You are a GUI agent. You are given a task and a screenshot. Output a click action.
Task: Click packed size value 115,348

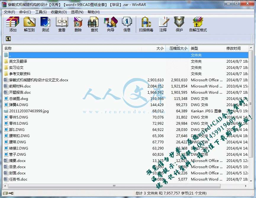pyautogui.click(x=181, y=99)
